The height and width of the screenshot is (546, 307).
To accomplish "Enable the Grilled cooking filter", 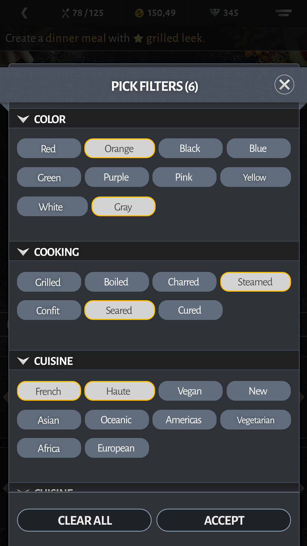I will click(49, 282).
